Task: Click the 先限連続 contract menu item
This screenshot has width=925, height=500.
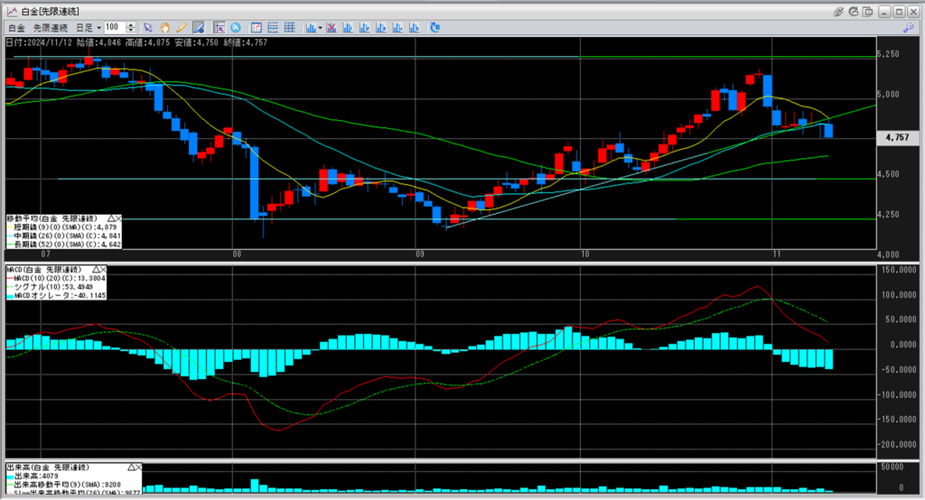Action: pyautogui.click(x=51, y=28)
